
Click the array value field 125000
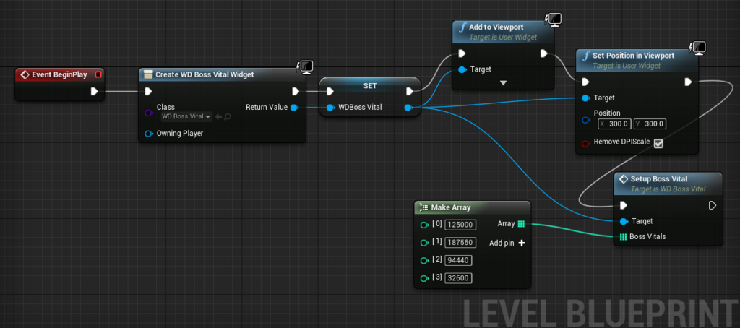pos(460,225)
